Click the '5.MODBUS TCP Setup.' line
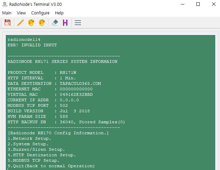This screenshot has width=220, height=170. 33,160
